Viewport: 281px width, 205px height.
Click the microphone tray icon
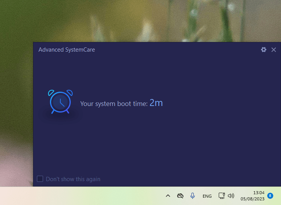[x=193, y=196]
